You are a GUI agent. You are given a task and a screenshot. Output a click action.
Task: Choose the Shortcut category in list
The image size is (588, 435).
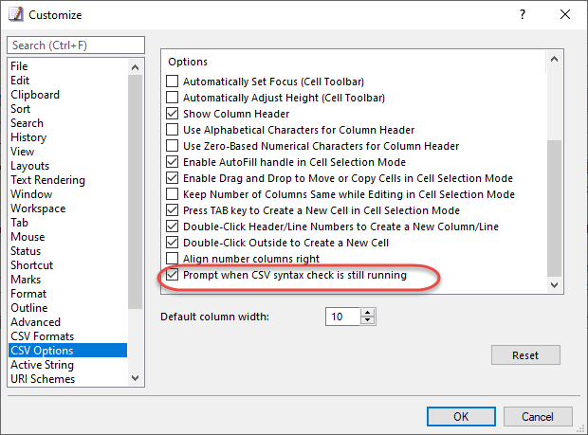coord(32,265)
